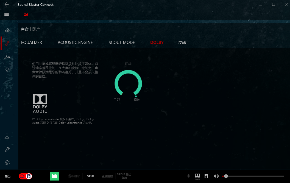
Task: Click the microphone icon in bottom bar
Action: tap(189, 176)
